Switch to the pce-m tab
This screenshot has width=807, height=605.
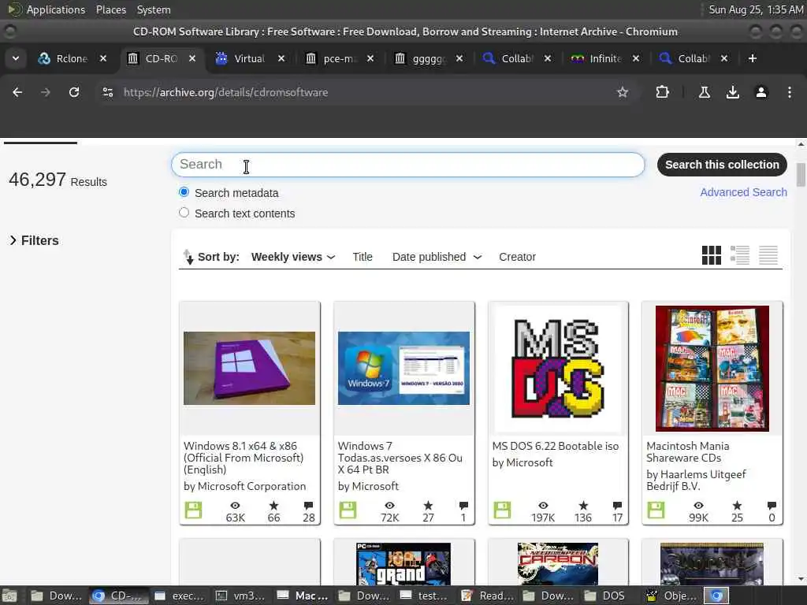[x=332, y=58]
